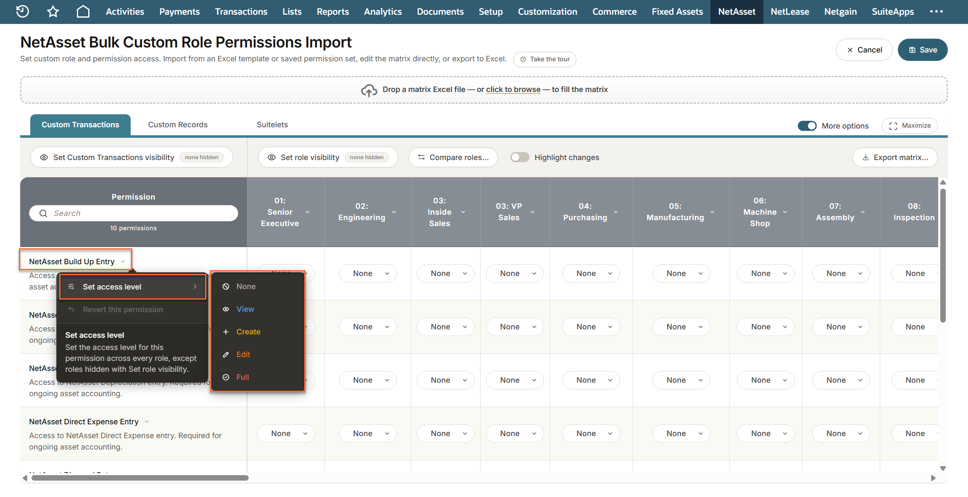This screenshot has height=497, width=968.
Task: Click the sliders icon beside Set access level
Action: (71, 287)
